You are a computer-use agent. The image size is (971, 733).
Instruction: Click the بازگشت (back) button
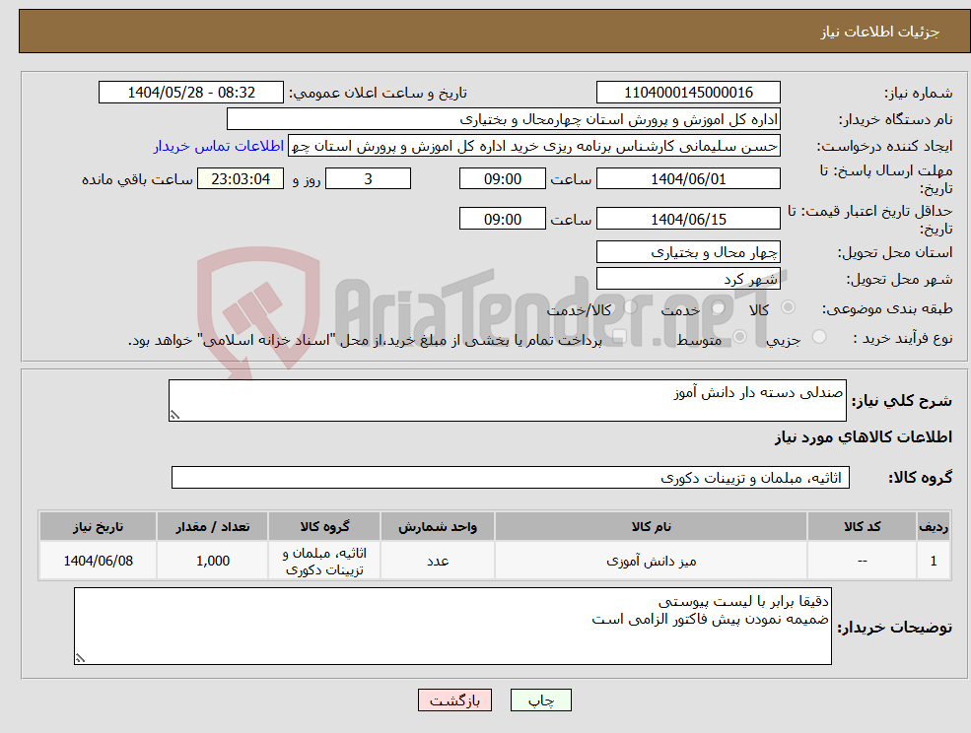(454, 700)
